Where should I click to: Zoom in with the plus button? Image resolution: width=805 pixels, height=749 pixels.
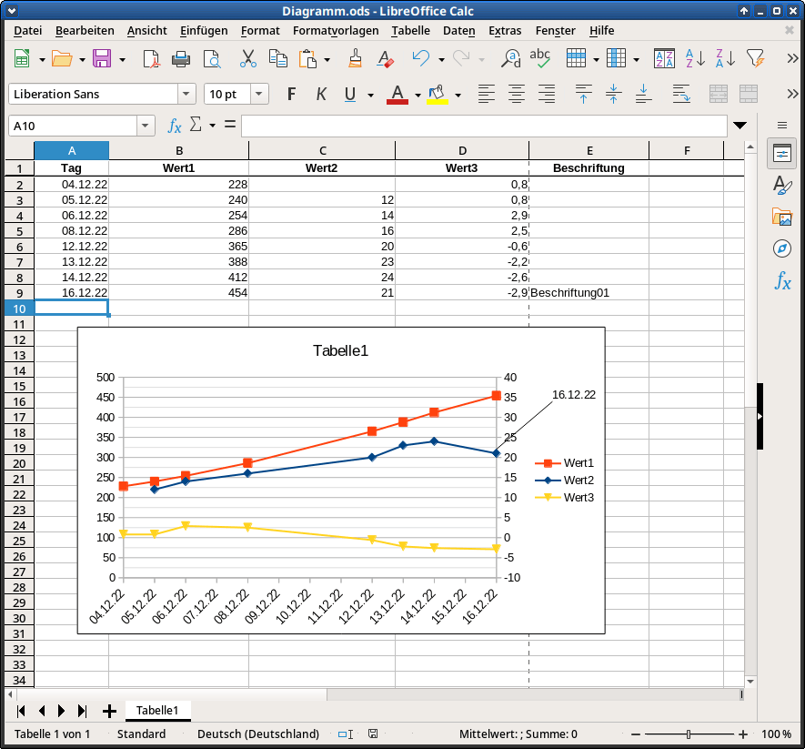coord(742,734)
